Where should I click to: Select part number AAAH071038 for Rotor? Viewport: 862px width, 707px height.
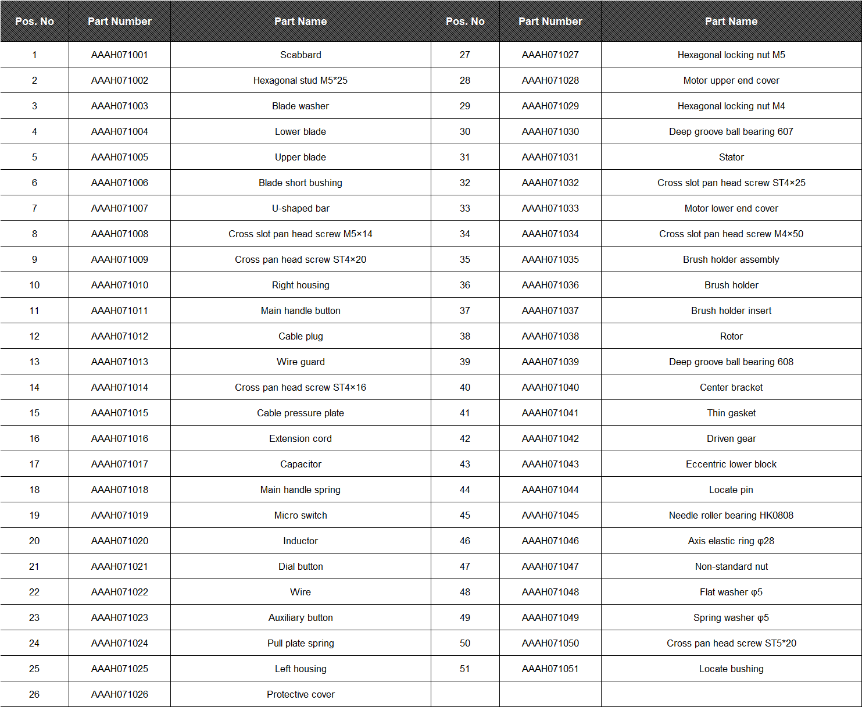[550, 336]
